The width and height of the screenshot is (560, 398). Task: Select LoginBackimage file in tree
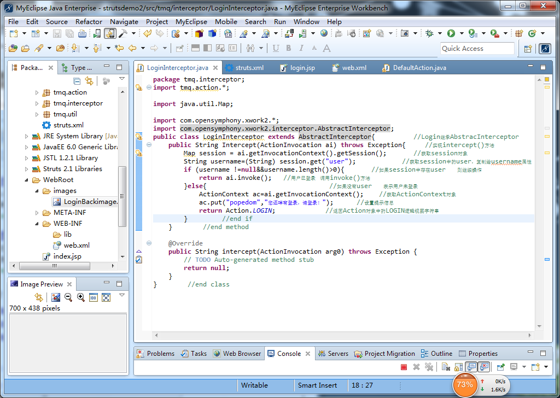[x=85, y=202]
